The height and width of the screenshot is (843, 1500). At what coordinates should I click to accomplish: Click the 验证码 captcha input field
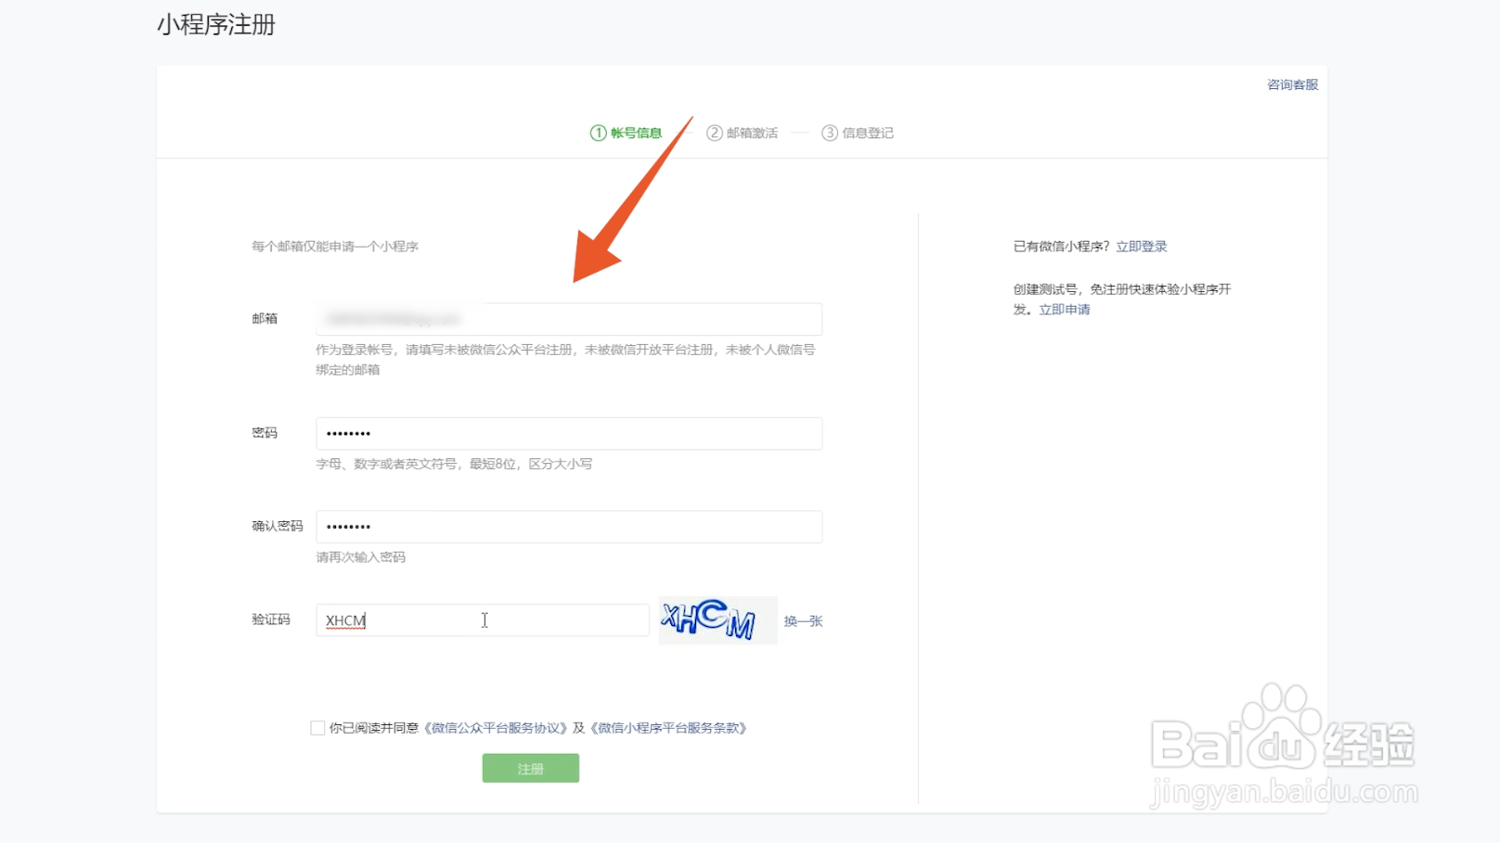click(482, 620)
